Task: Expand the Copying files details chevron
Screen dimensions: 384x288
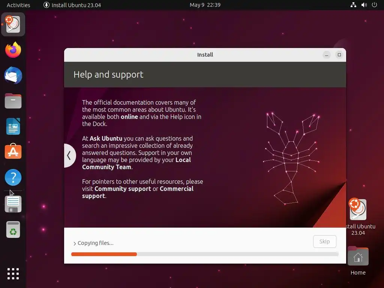Action: [x=75, y=243]
